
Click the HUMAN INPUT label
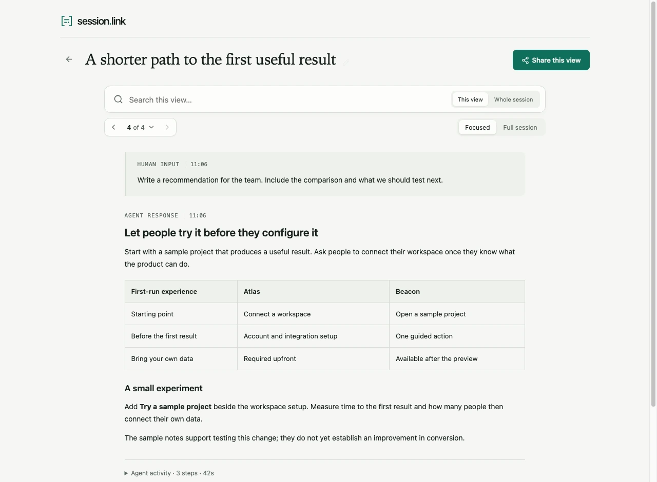pyautogui.click(x=158, y=164)
